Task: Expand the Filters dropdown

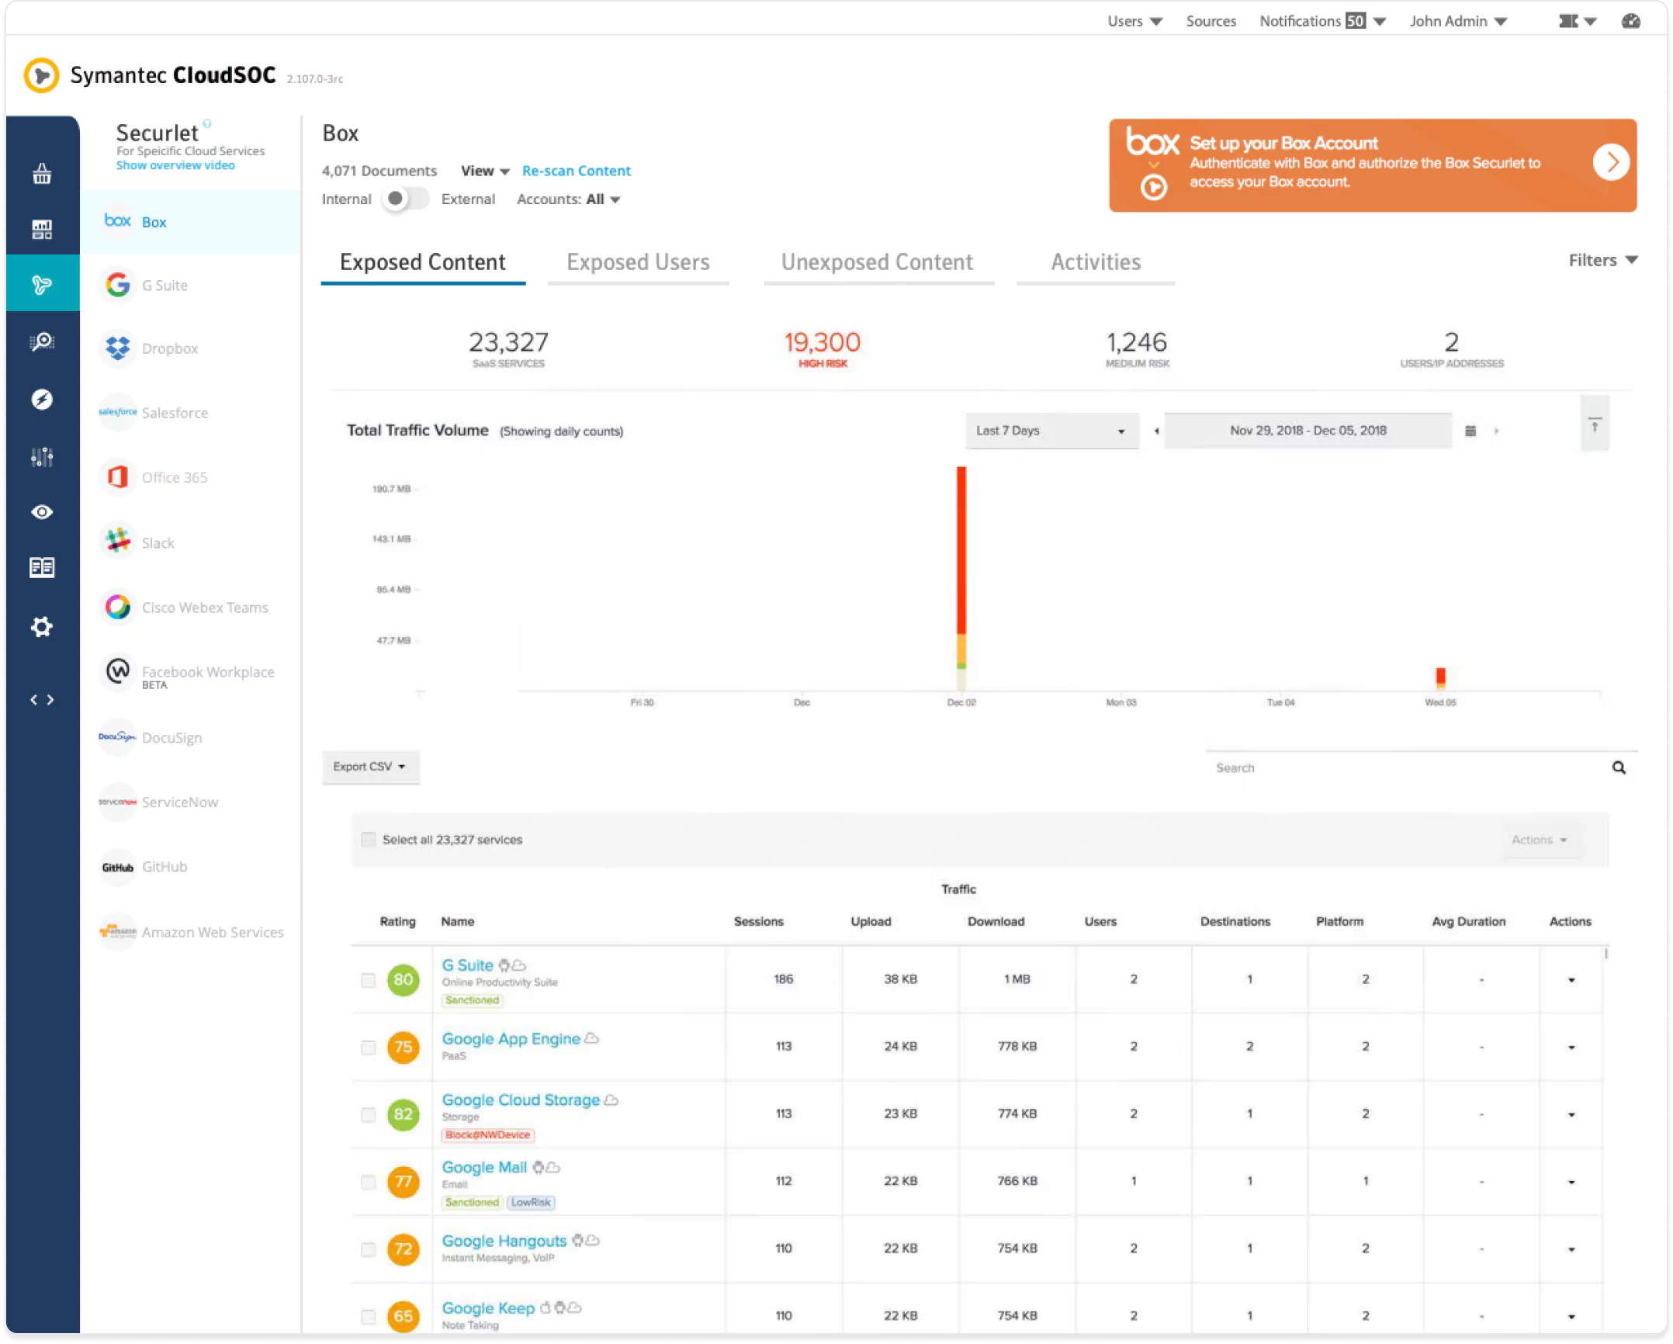Action: point(1603,261)
